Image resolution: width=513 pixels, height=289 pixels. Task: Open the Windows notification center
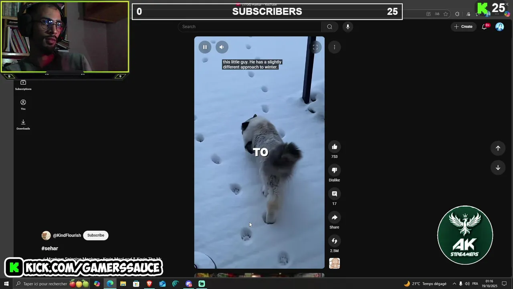505,284
